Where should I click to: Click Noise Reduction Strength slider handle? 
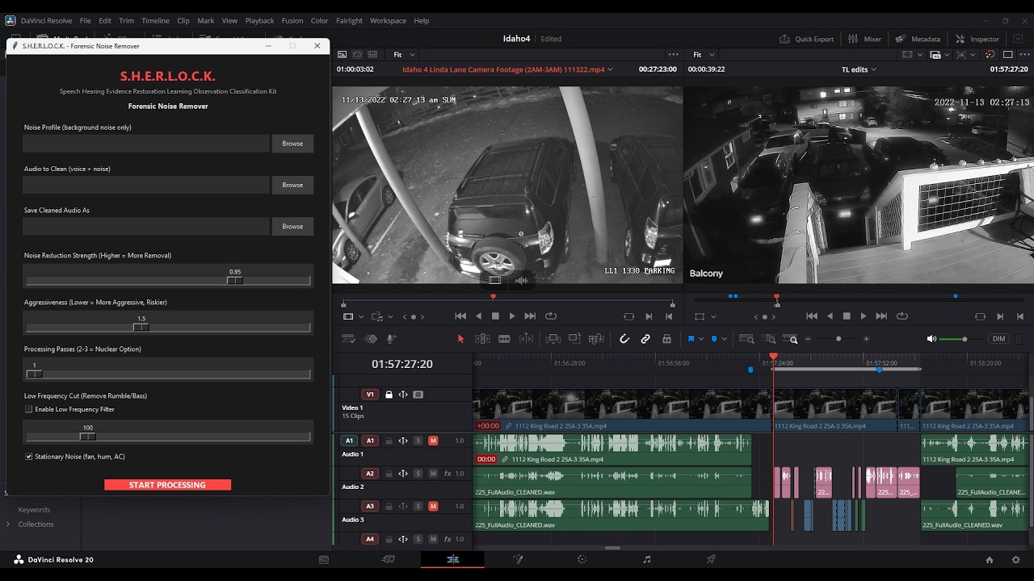click(x=234, y=281)
